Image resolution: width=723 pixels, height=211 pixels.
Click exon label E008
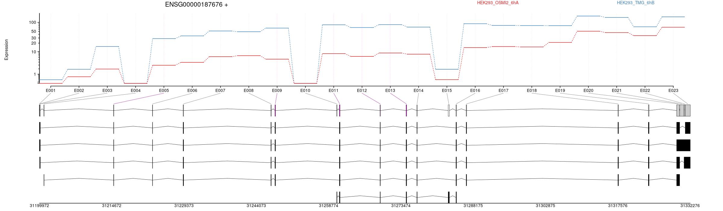(x=249, y=90)
